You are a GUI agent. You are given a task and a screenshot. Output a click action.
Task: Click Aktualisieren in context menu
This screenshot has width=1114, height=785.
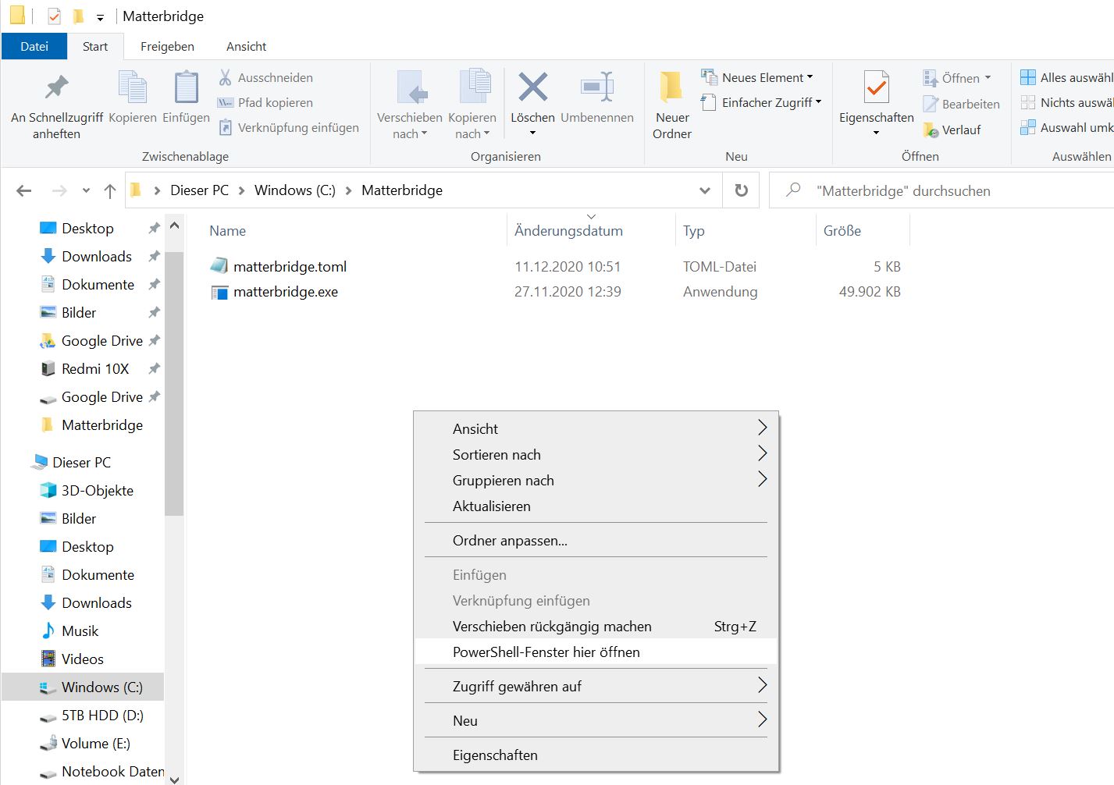click(x=596, y=506)
